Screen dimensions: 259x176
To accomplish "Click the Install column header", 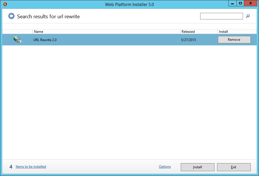I will pyautogui.click(x=237, y=31).
